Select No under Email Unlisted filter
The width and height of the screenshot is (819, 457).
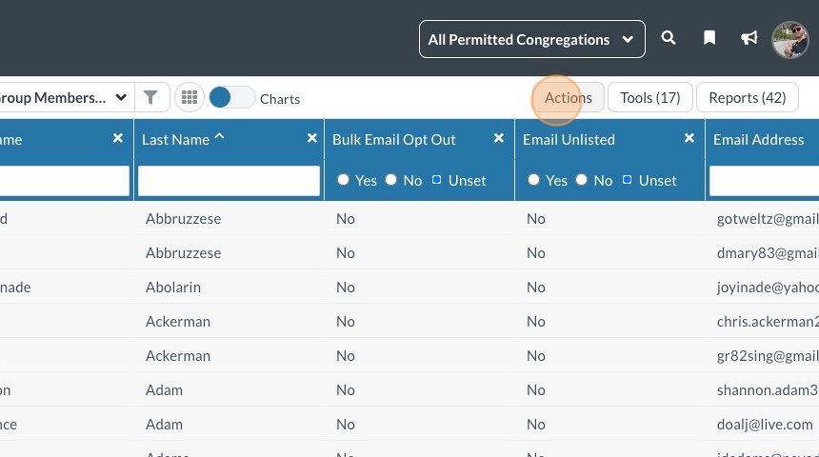[581, 180]
